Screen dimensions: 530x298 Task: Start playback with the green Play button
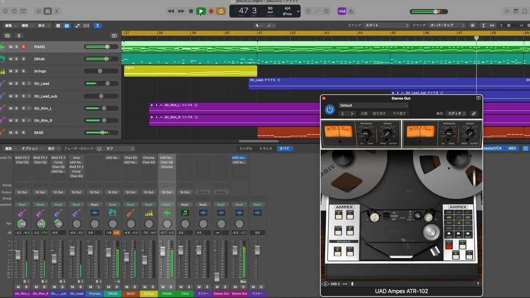point(201,11)
